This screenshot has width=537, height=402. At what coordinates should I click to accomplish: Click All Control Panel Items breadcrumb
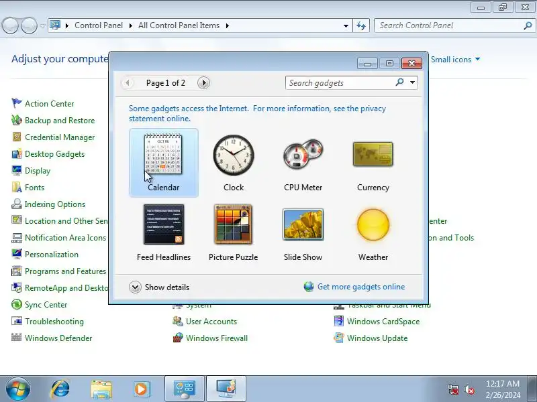pyautogui.click(x=179, y=25)
